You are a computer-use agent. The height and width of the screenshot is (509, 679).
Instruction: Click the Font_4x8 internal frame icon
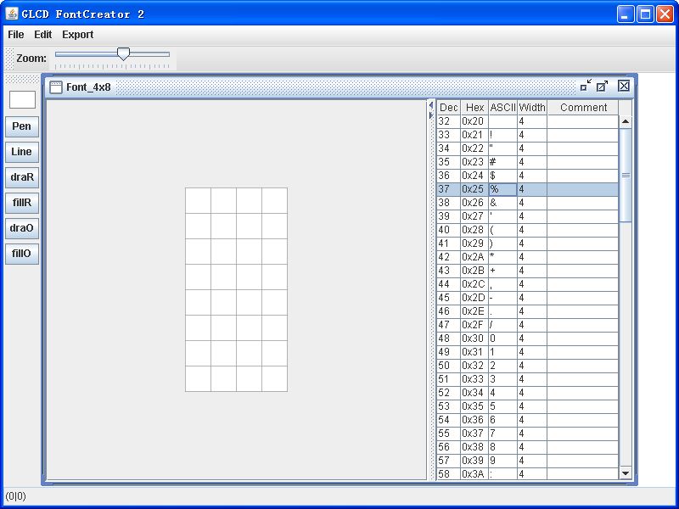point(56,87)
